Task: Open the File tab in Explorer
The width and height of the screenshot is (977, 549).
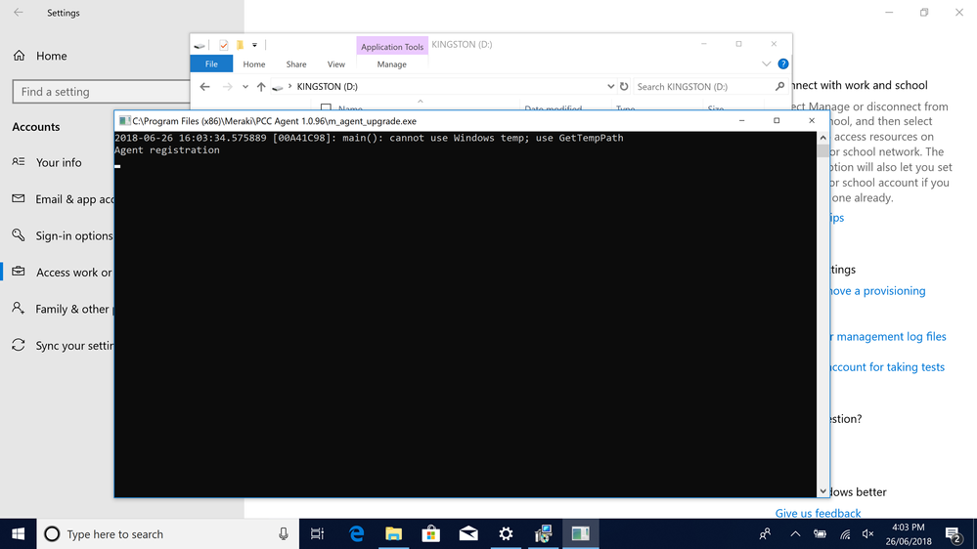Action: click(211, 64)
